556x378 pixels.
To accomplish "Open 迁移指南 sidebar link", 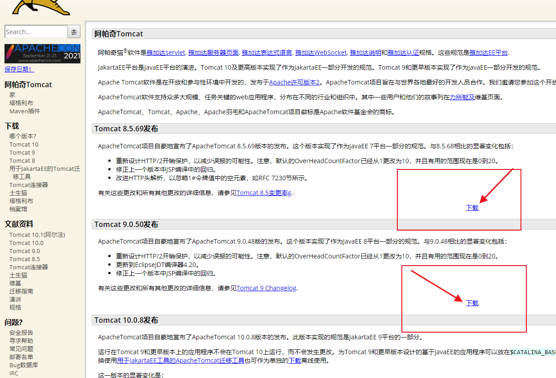I will pos(21,291).
